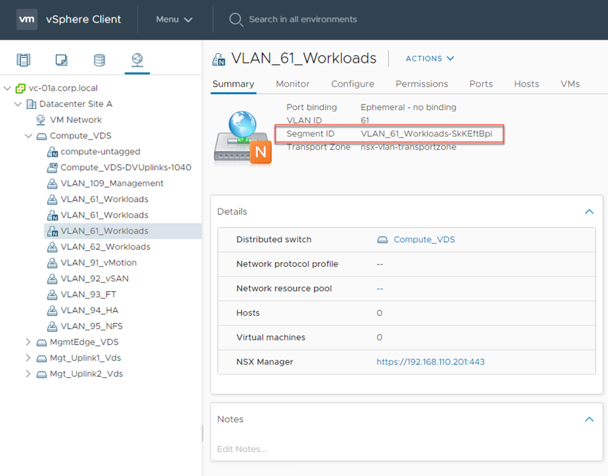608x476 pixels.
Task: Select VLAN_62_Workloads in the tree
Action: 105,247
